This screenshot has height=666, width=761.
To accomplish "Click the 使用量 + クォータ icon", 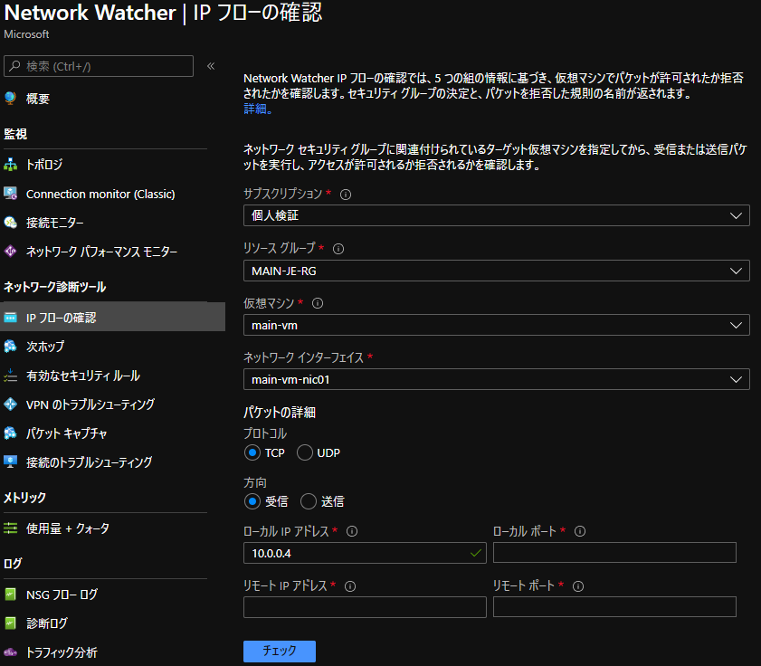I will tap(10, 528).
